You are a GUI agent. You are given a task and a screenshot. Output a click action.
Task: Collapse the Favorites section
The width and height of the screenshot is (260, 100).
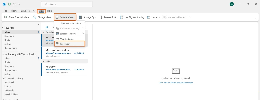(x=3, y=28)
